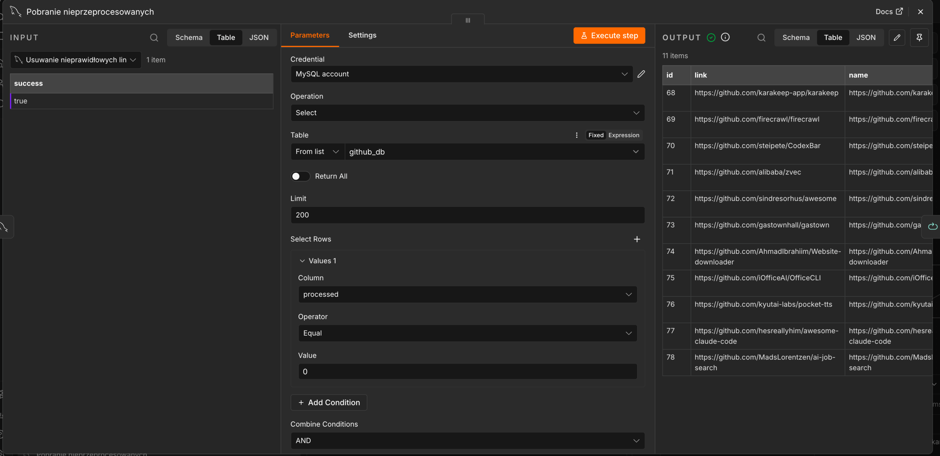Image resolution: width=940 pixels, height=456 pixels.
Task: Switch Table field to Expression mode
Action: [x=623, y=135]
